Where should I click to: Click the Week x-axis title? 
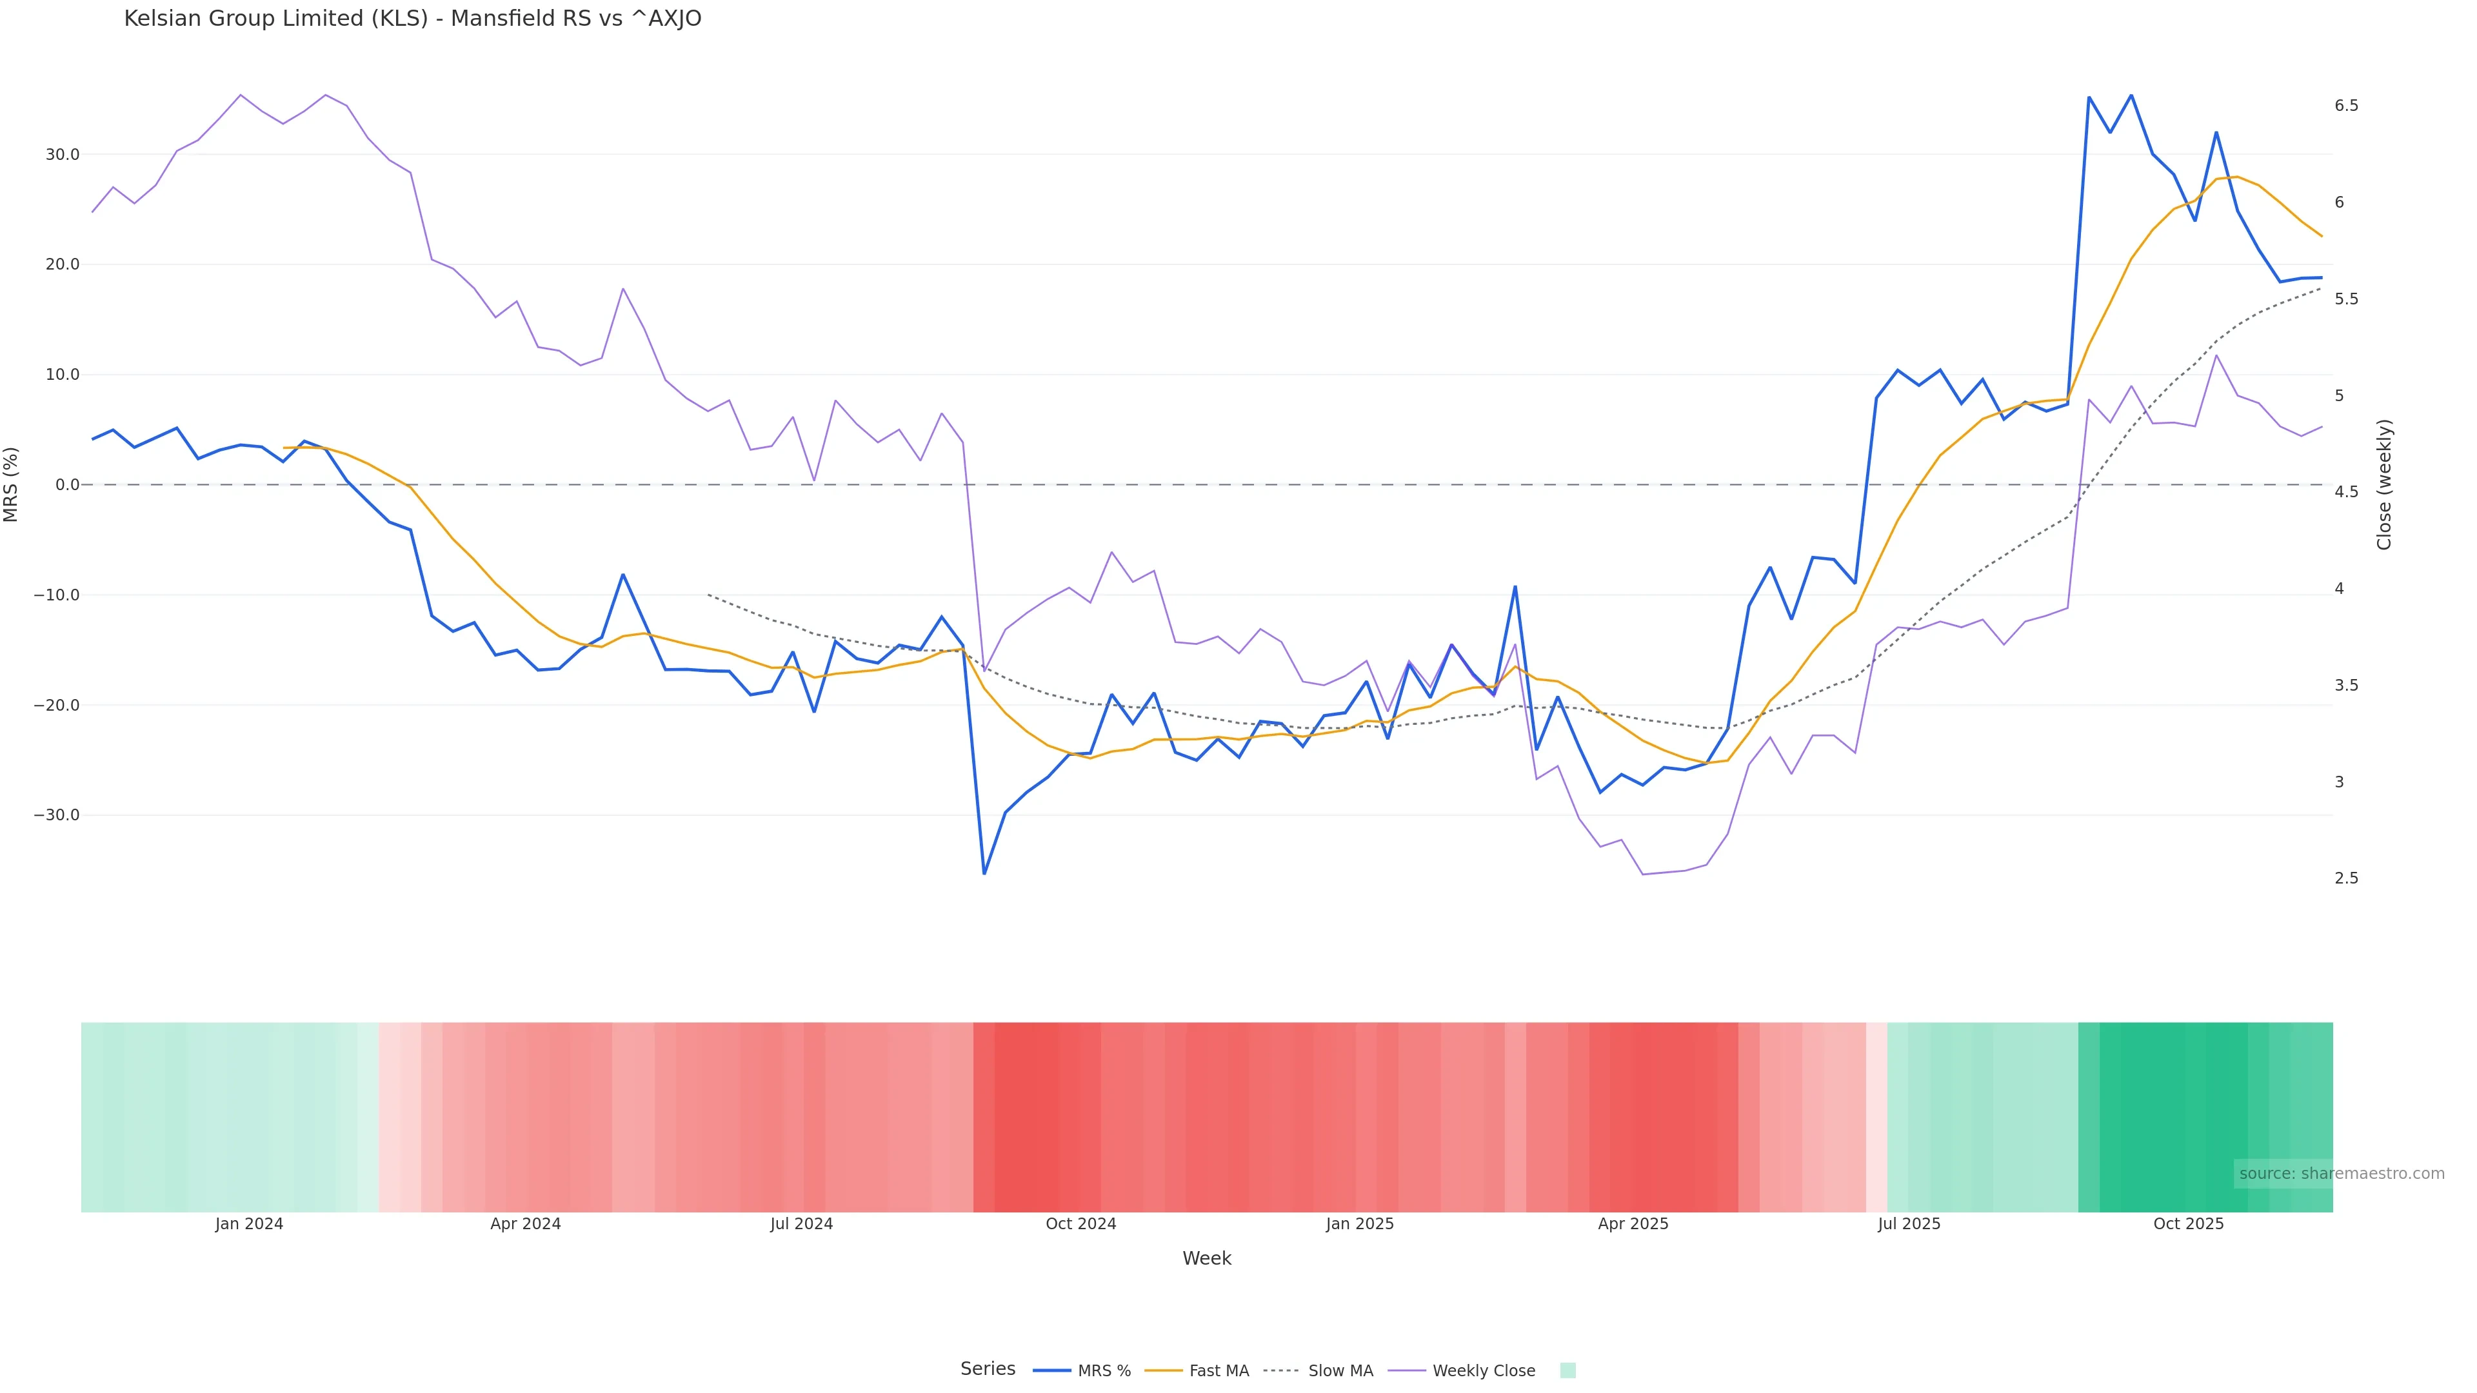(1207, 1258)
